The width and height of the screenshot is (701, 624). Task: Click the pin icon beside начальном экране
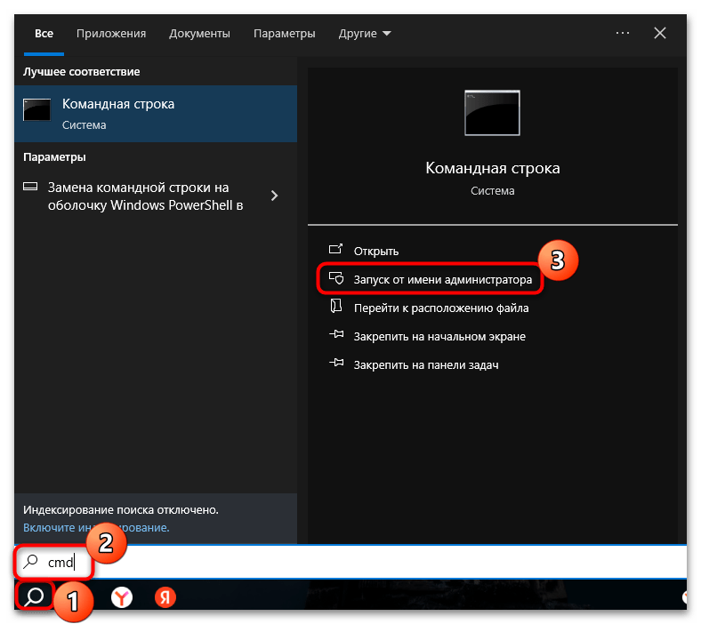click(336, 334)
